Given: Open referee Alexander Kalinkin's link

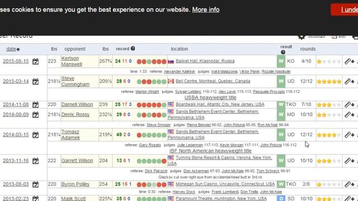Looking at the screenshot, I should coord(180,71).
